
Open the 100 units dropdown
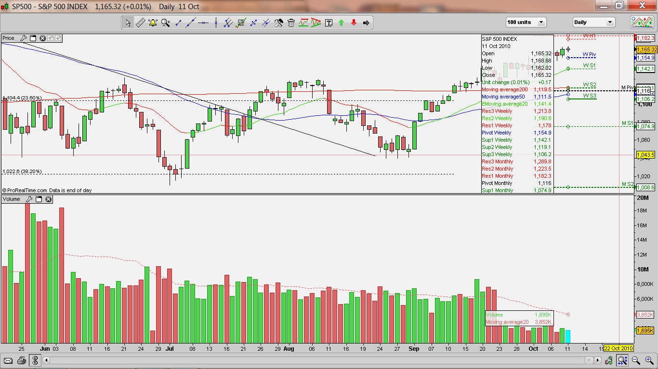click(x=526, y=22)
